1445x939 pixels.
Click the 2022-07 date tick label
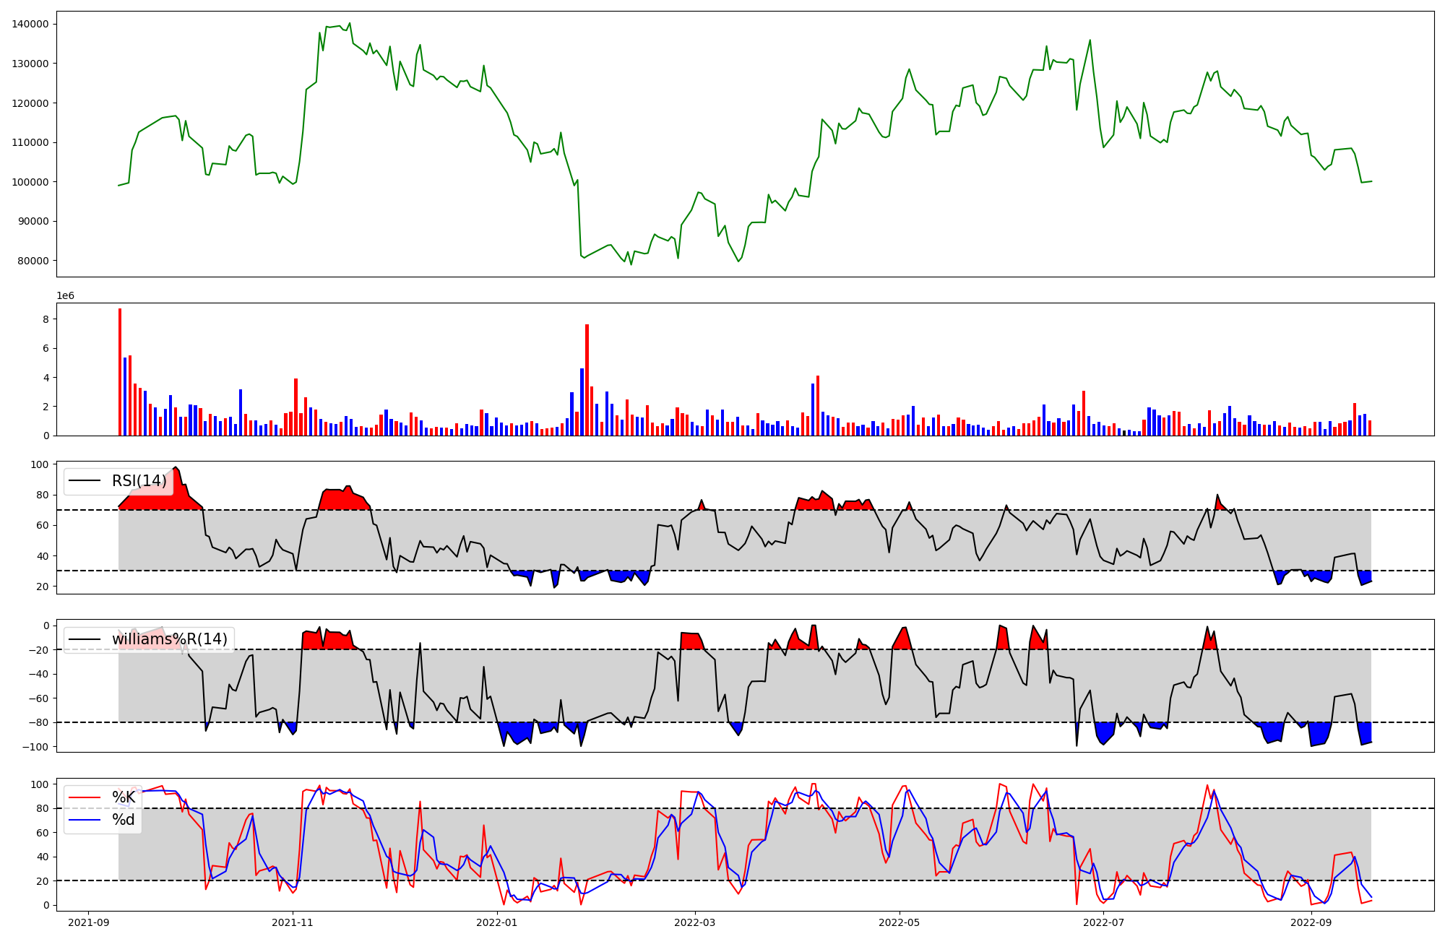1104,922
